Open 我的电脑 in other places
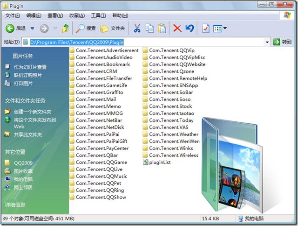 [23, 179]
